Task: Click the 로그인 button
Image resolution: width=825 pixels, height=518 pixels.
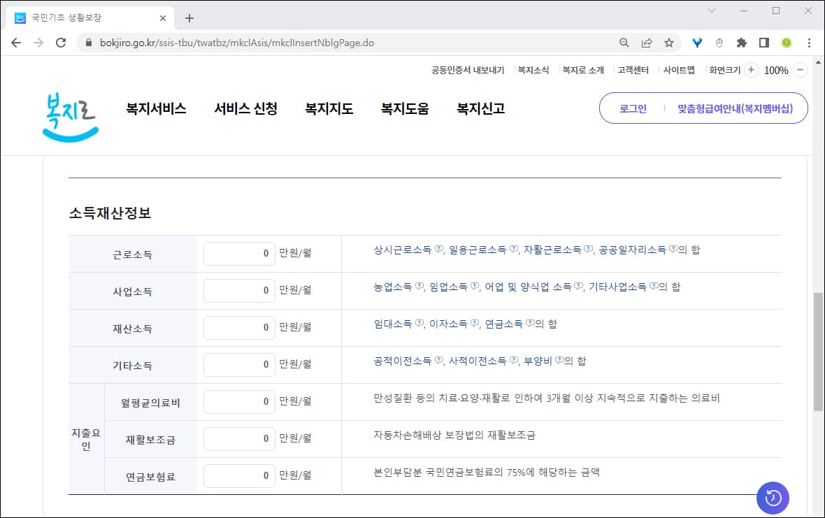Action: tap(631, 108)
